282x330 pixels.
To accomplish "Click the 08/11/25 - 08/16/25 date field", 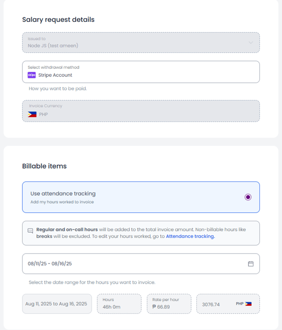I will tap(141, 264).
